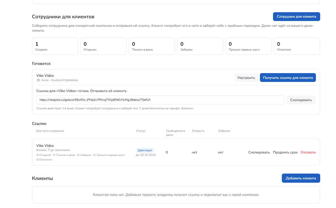
Task: Click the "Сотрудник для клиента" button
Action: pyautogui.click(x=296, y=16)
